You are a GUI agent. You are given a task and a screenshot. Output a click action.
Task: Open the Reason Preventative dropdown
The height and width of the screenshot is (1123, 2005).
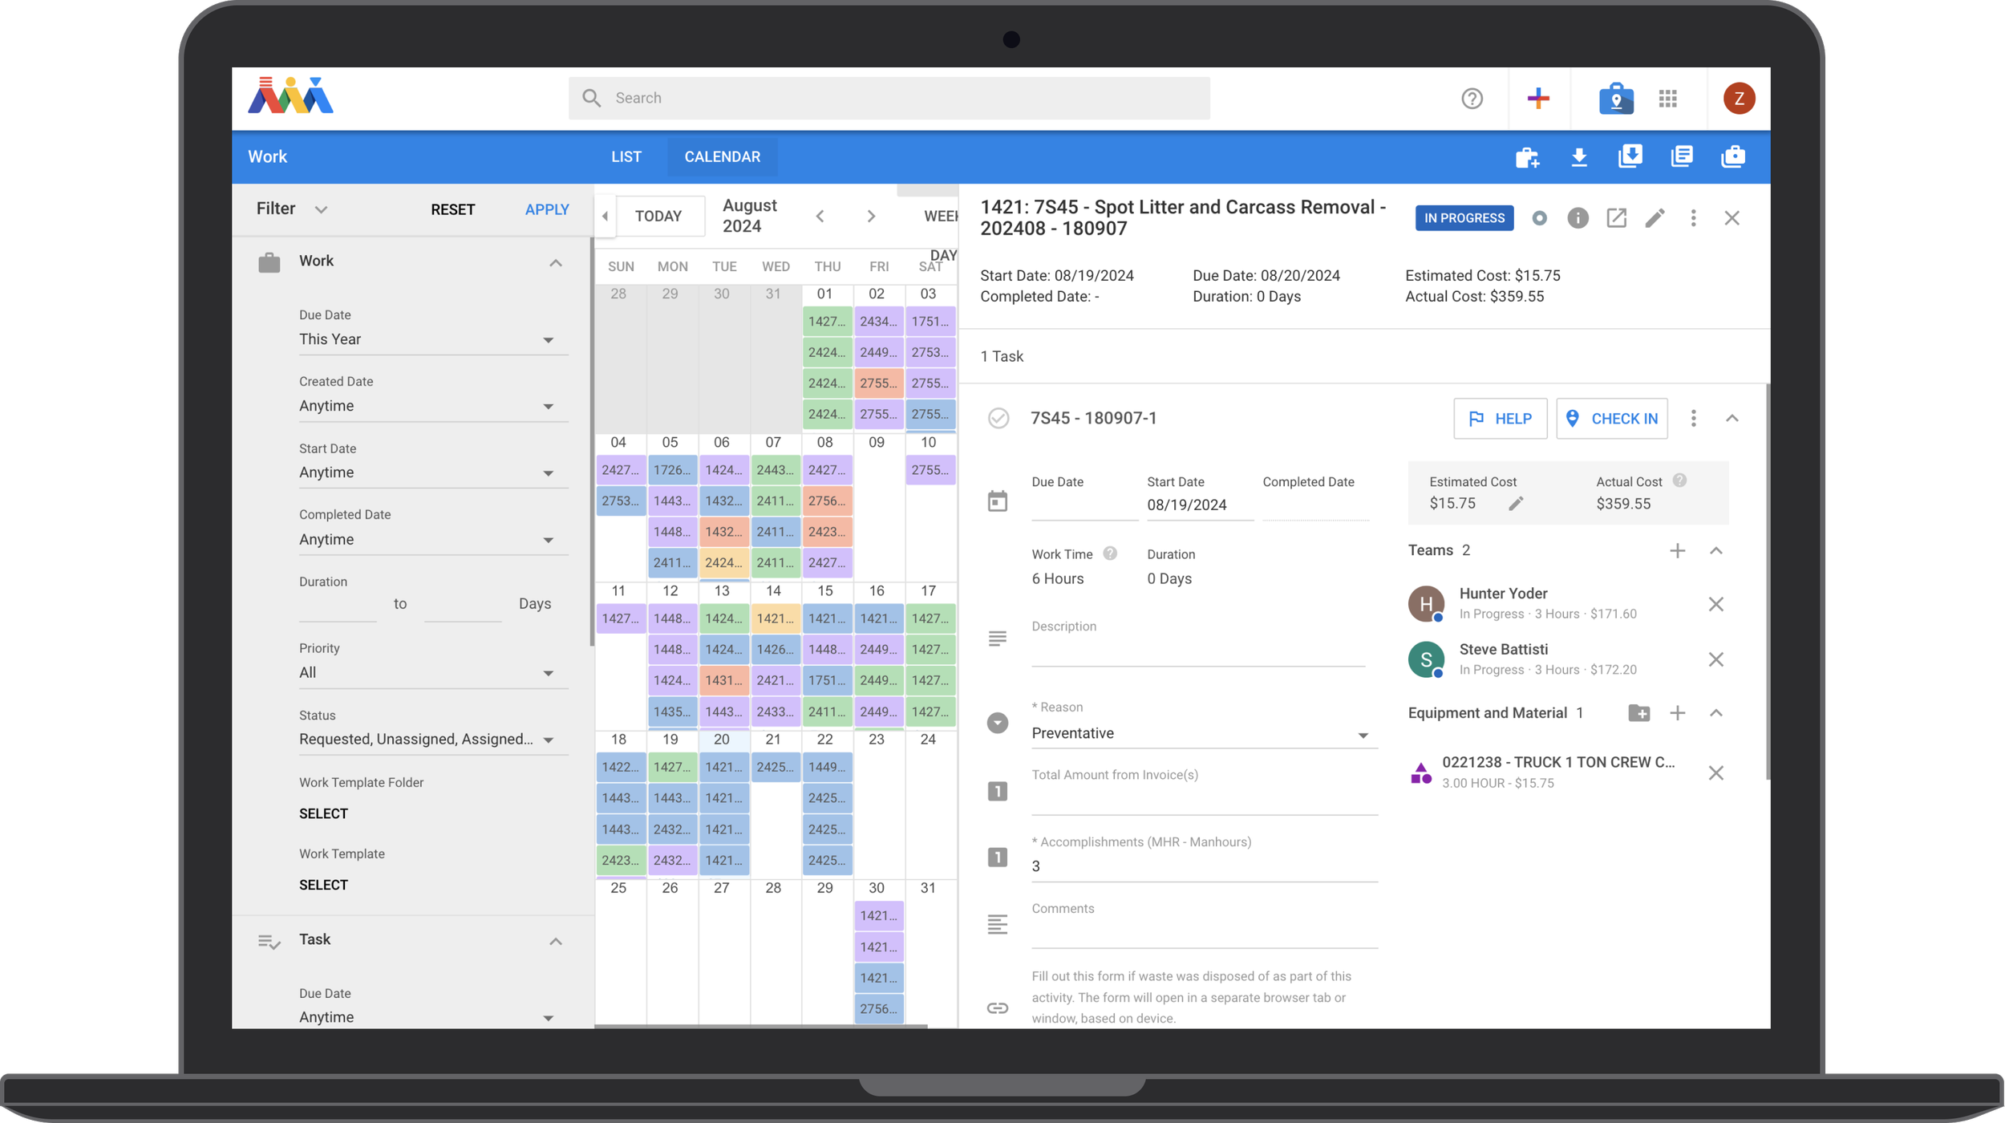click(x=1203, y=734)
